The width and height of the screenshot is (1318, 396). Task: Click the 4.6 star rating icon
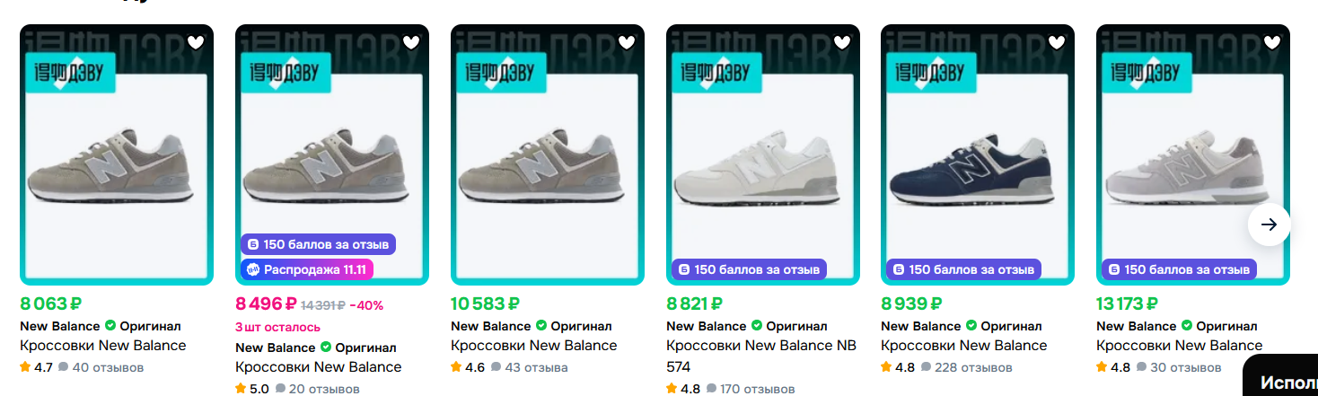click(x=456, y=367)
